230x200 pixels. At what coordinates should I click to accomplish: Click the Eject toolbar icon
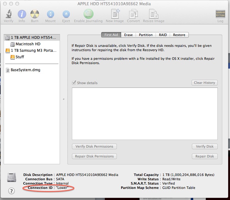[66, 14]
